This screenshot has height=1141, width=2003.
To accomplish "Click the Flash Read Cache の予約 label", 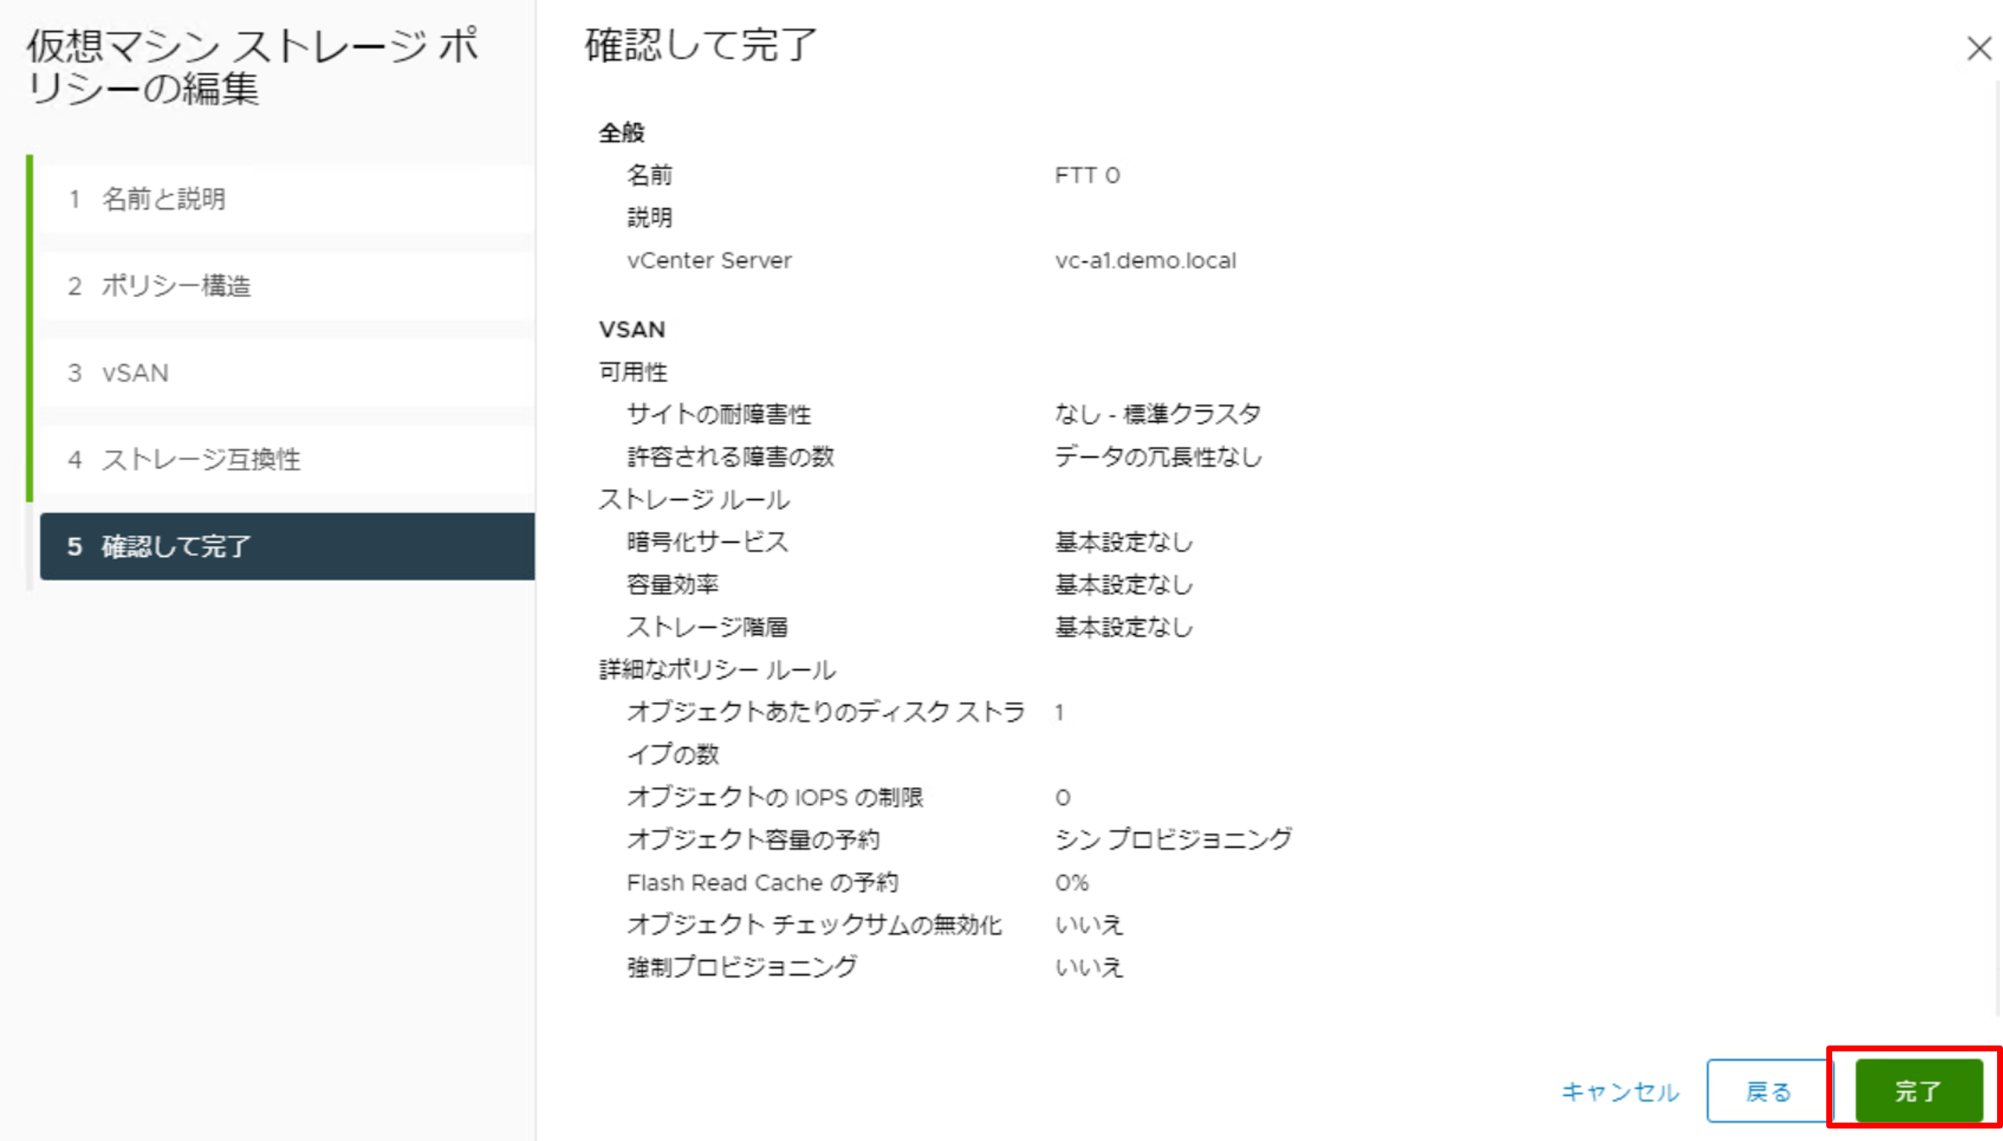I will point(762,882).
